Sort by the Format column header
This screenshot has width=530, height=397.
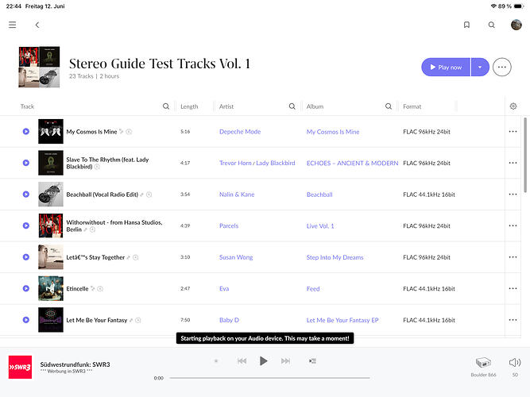(412, 106)
